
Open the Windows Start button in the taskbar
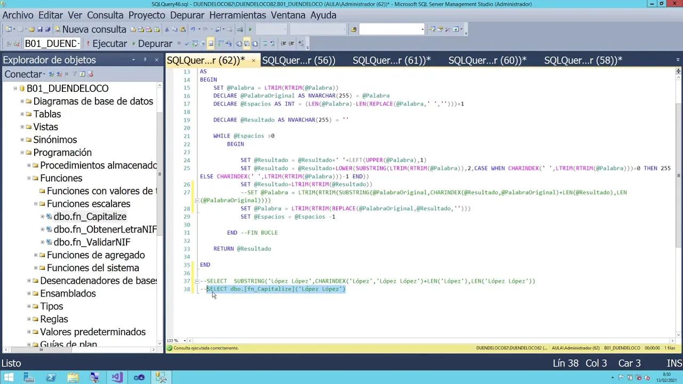pos(9,378)
